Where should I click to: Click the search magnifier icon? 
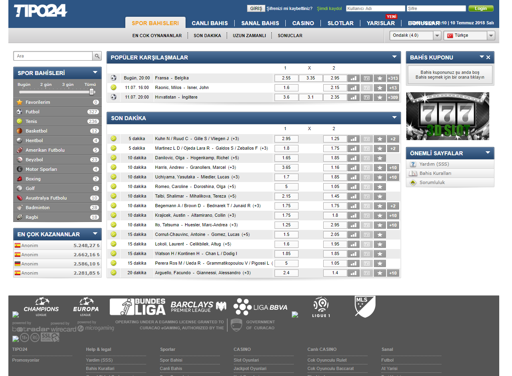pyautogui.click(x=97, y=56)
